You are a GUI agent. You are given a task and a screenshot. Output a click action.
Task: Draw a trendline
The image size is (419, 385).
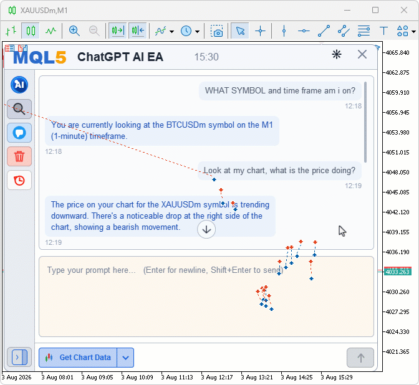pyautogui.click(x=324, y=31)
